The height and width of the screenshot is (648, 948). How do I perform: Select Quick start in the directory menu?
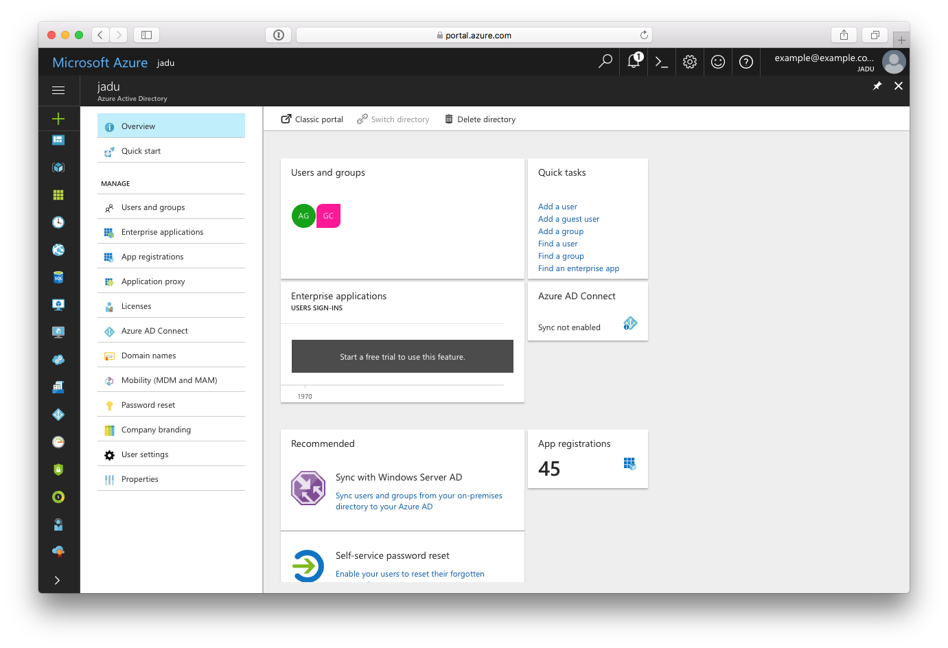tap(171, 151)
